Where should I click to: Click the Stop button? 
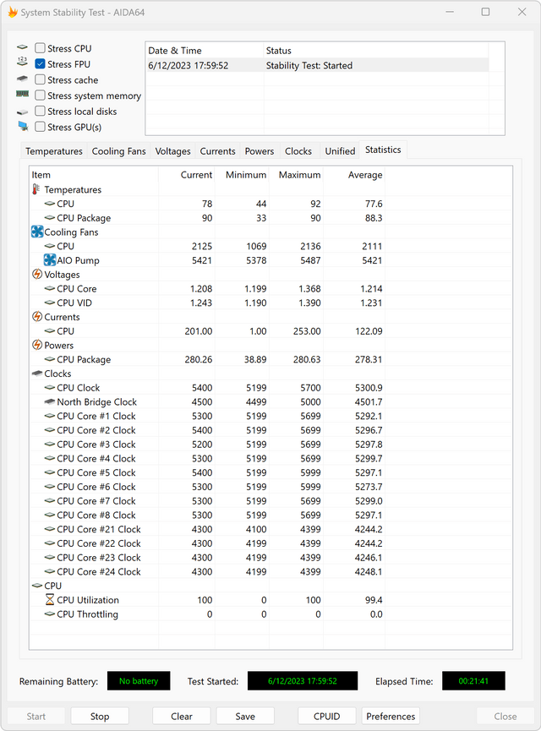point(100,716)
